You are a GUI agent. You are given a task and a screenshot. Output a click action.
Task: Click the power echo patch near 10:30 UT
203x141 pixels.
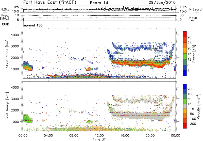click(x=89, y=69)
